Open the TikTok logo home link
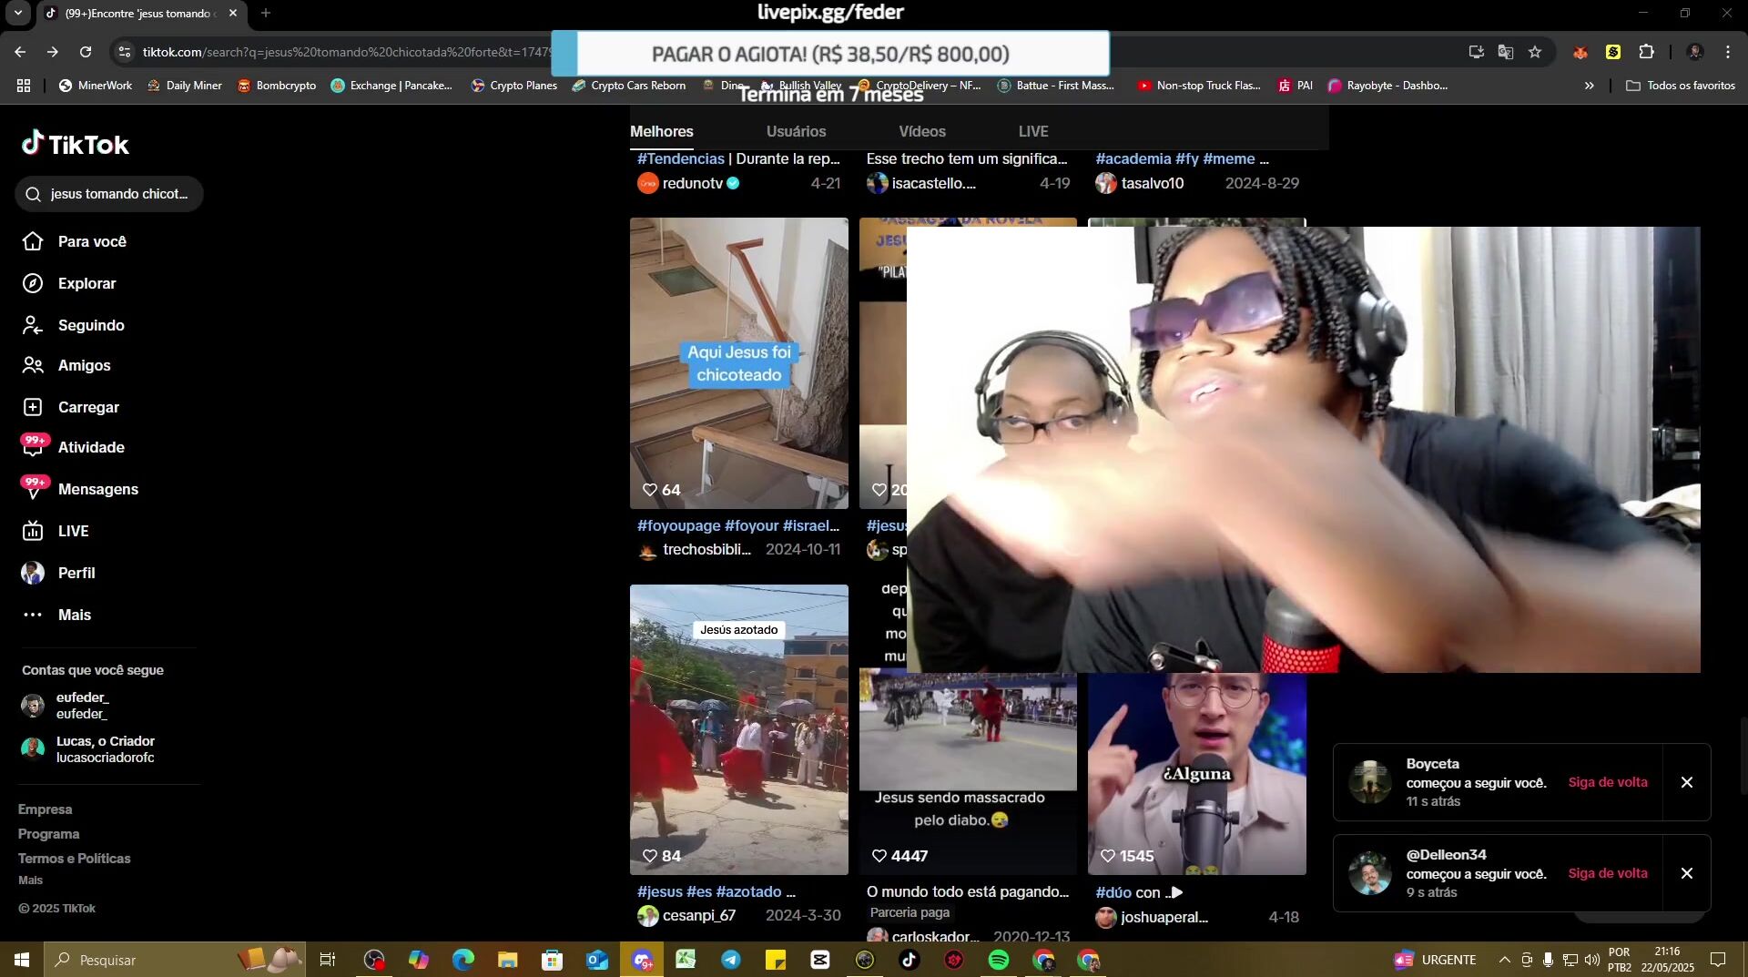Screen dimensions: 1748x977 pyautogui.click(x=76, y=144)
